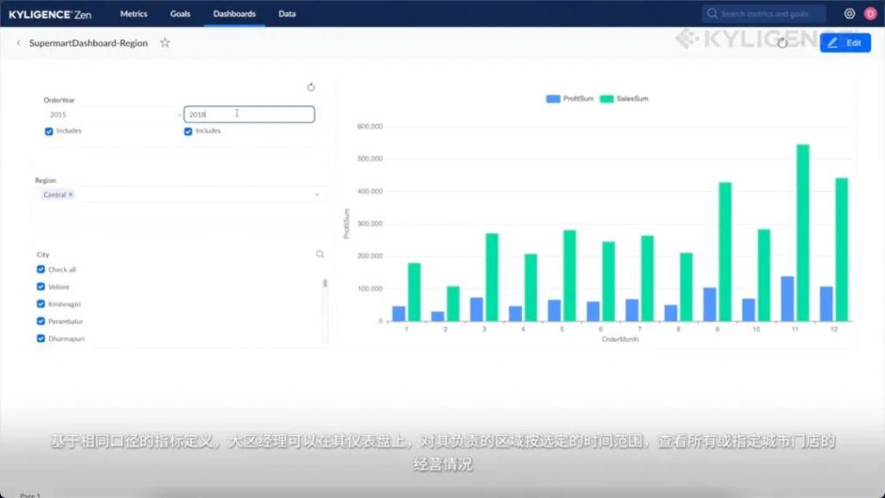This screenshot has height=498, width=885.
Task: Click the Edit button
Action: pyautogui.click(x=845, y=43)
